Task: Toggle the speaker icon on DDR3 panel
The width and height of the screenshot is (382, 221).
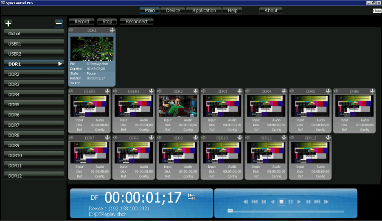Action: (x=203, y=91)
